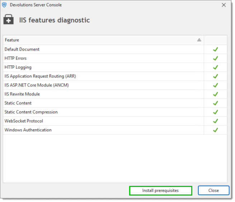Click the checkmark for WebSocket Protocol
This screenshot has height=202, width=235.
pyautogui.click(x=216, y=121)
